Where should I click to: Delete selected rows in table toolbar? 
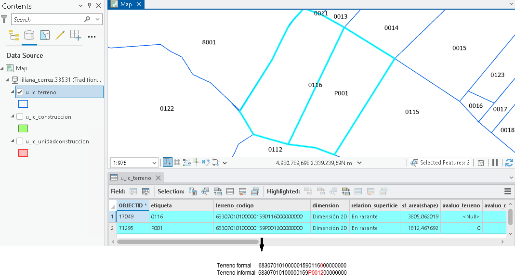coord(243,191)
